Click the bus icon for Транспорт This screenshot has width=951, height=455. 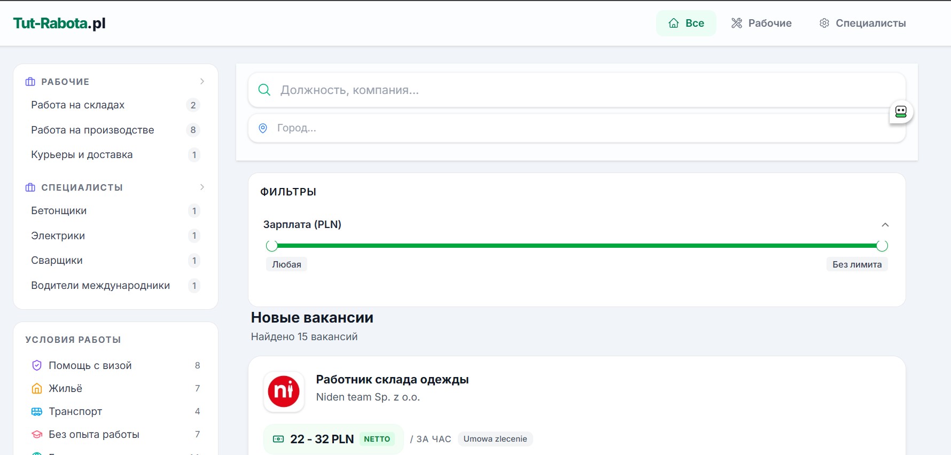[37, 411]
